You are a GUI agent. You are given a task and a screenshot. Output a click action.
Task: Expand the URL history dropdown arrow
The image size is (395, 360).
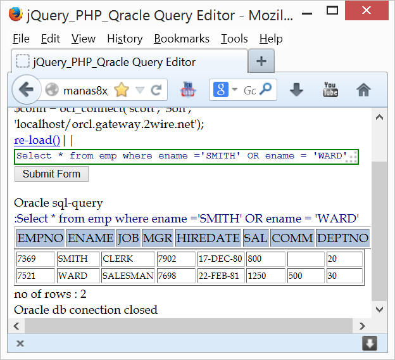pyautogui.click(x=140, y=90)
